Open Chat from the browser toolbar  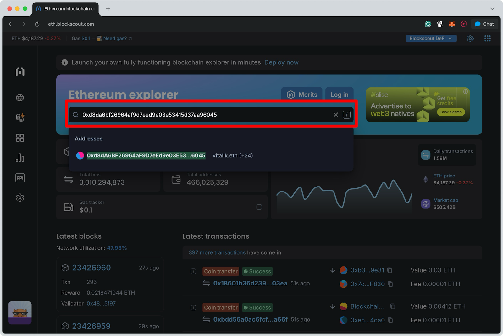click(484, 24)
